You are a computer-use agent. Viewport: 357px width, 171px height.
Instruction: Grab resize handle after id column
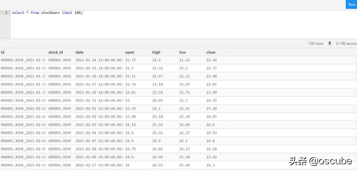pos(46,52)
